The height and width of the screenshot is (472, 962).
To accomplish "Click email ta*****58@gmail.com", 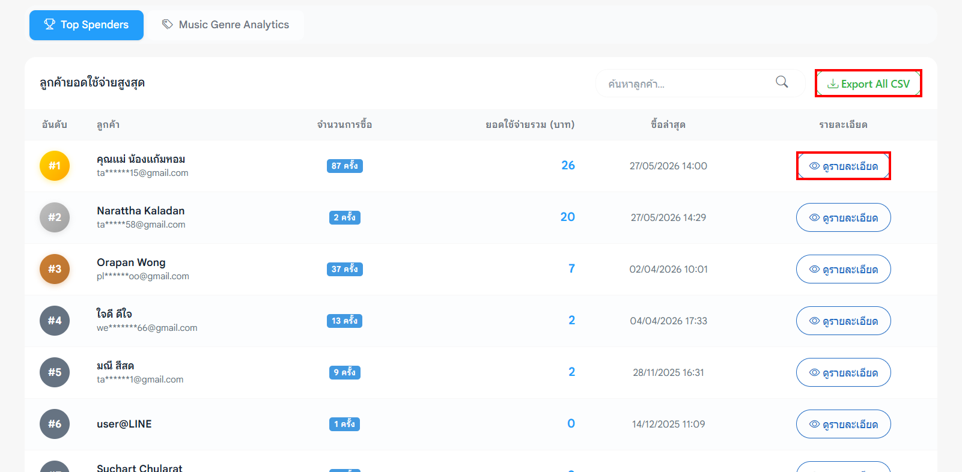I will click(141, 225).
